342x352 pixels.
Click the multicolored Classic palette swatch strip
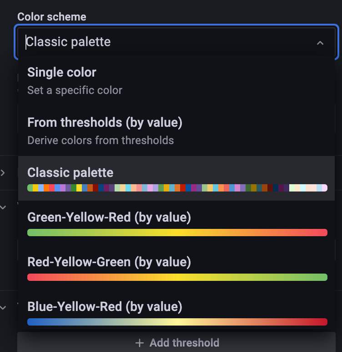(177, 188)
